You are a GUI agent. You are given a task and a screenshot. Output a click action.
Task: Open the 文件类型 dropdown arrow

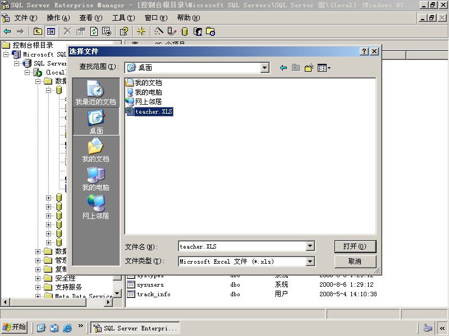310,261
